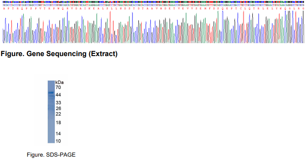Click the 18 kDa marker label
Image resolution: width=305 pixels, height=162 pixels.
(58, 122)
